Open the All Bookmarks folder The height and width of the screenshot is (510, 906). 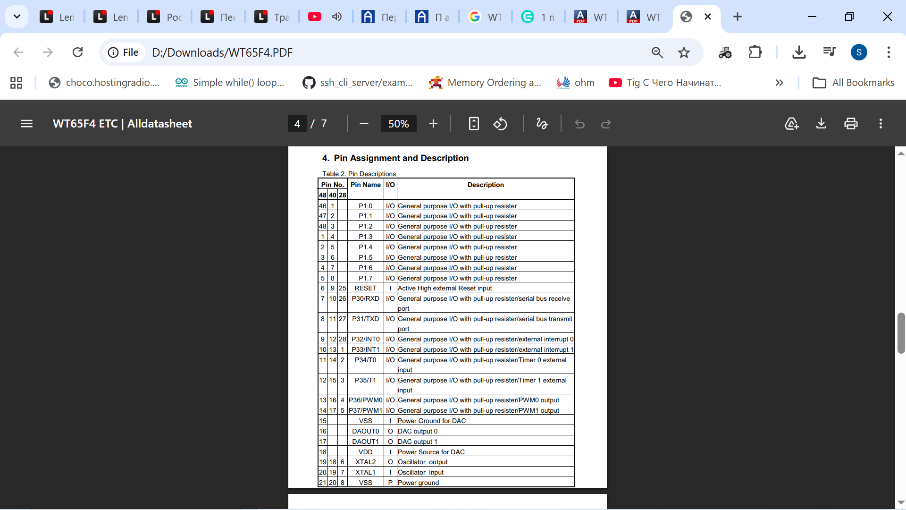(x=854, y=83)
